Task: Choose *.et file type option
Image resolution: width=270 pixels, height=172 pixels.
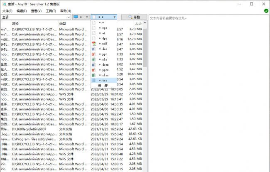Action: 104,33
